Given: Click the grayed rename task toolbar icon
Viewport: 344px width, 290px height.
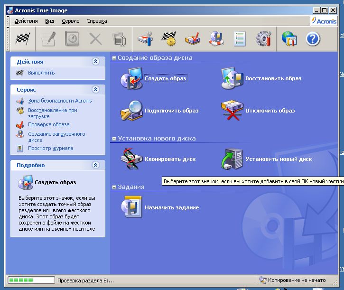Looking at the screenshot, I should (x=119, y=39).
